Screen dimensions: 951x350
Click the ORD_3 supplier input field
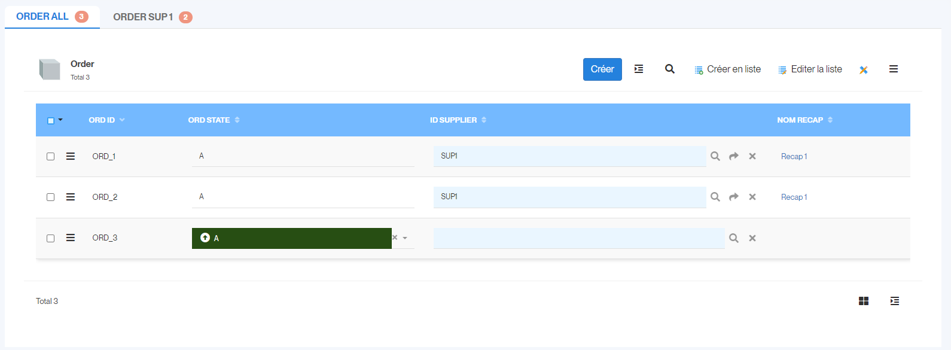(578, 238)
